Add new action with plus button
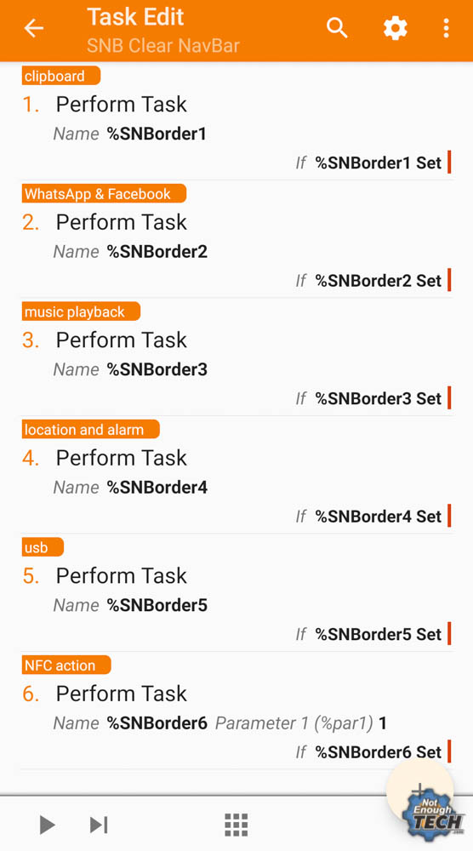This screenshot has height=851, width=473. 419,791
